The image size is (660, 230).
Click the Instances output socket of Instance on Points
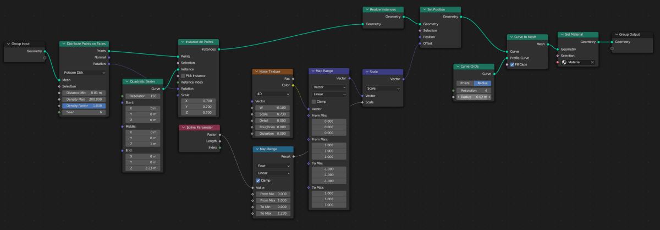[x=219, y=49]
